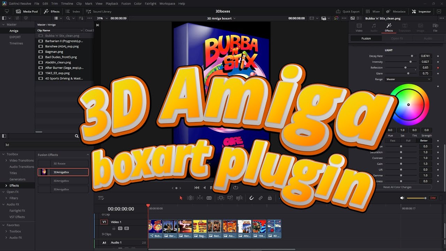Toggle timeline Position Lock

[270, 198]
